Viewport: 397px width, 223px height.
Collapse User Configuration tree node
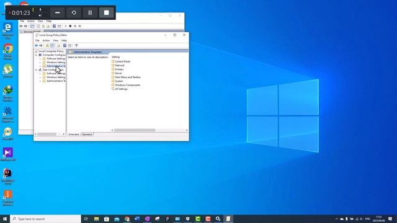click(x=36, y=70)
